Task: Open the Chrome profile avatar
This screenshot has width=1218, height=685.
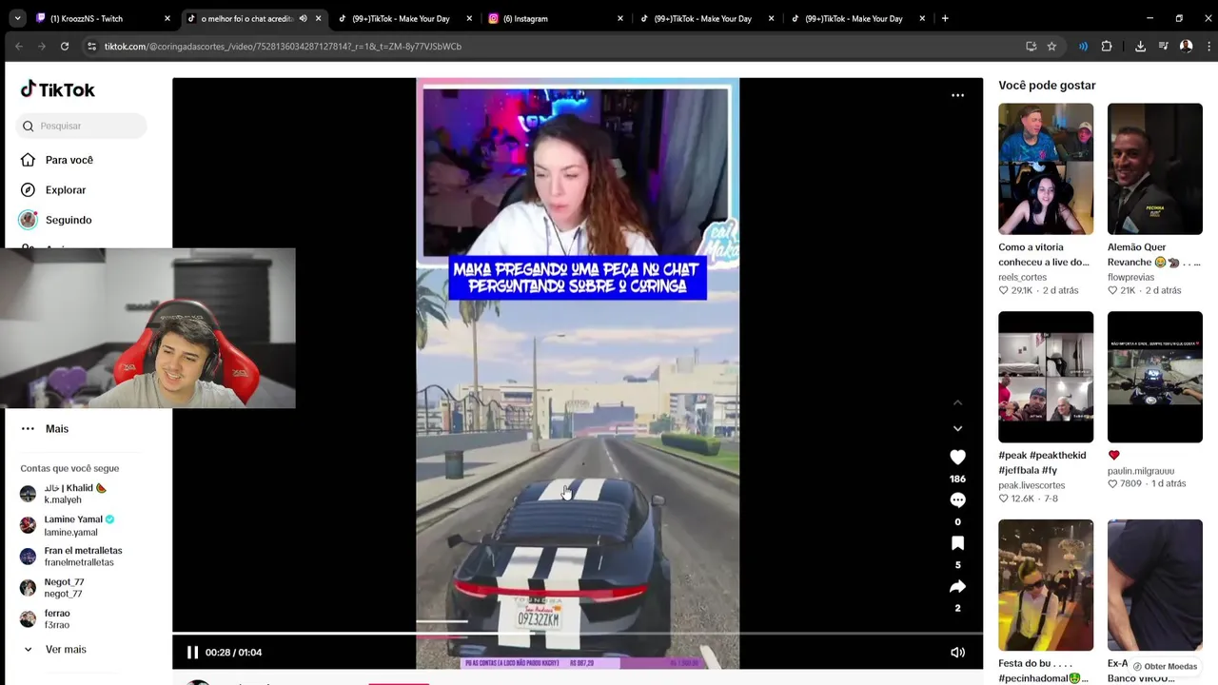Action: pos(1186,46)
